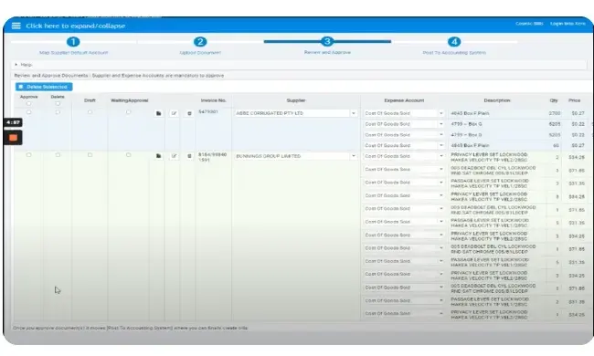The image size is (594, 356).
Task: Tick the Approve select-all checkbox in header
Action: [x=29, y=103]
